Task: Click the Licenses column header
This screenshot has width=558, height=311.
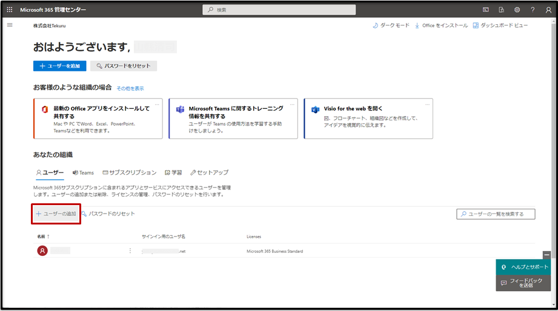Action: 254,237
